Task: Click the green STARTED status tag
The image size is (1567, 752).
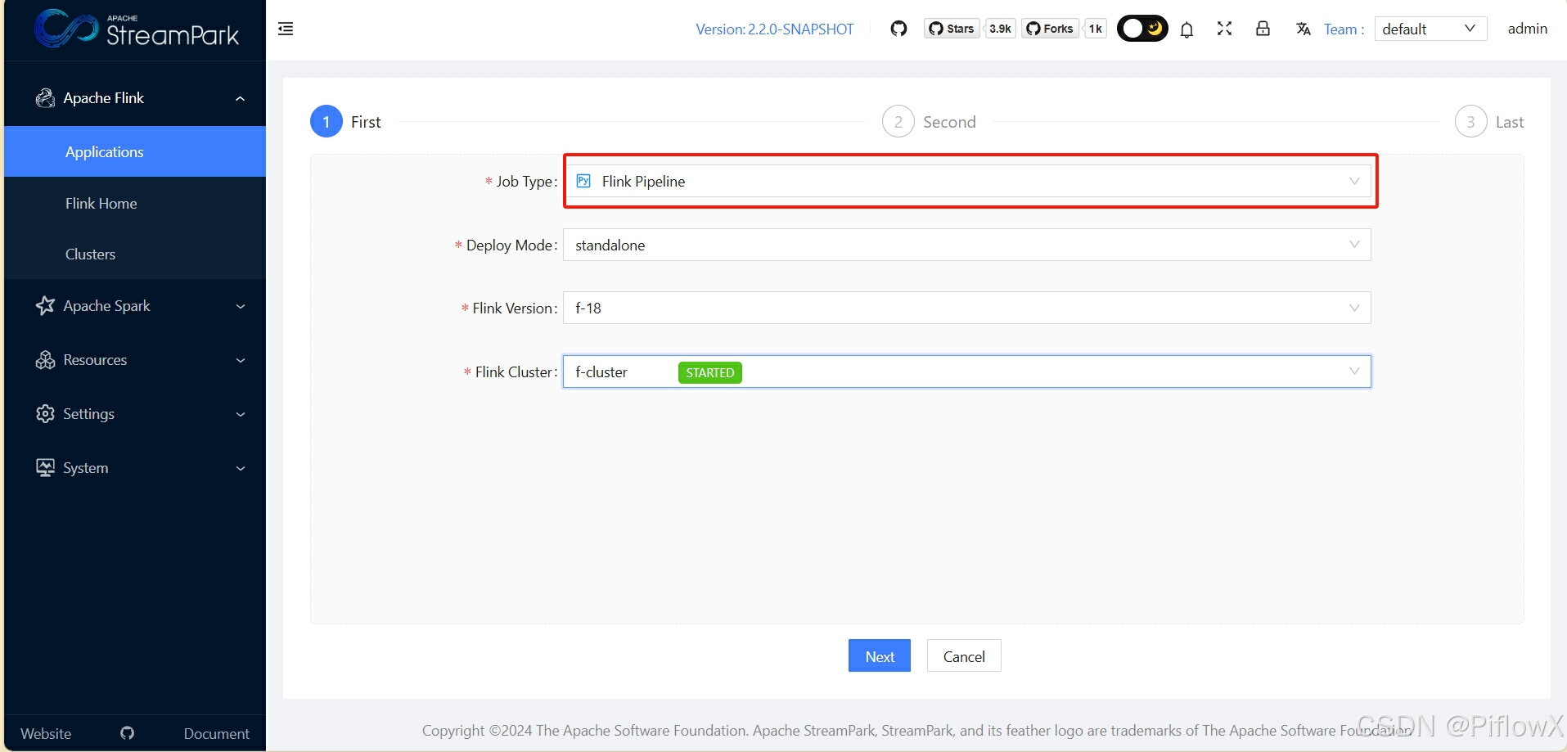Action: click(x=710, y=372)
